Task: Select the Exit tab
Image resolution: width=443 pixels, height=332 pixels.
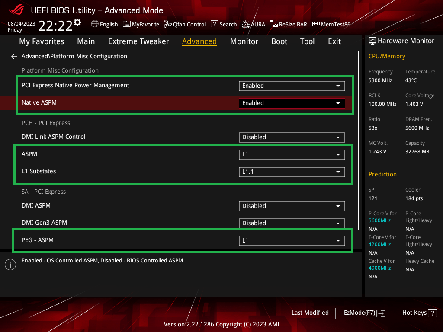Action: tap(334, 41)
